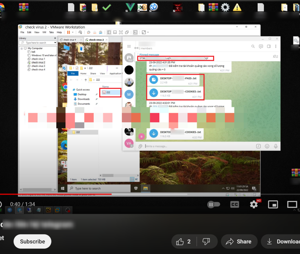
Task: Toggle theater mode in the YouTube player
Action: click(x=292, y=204)
